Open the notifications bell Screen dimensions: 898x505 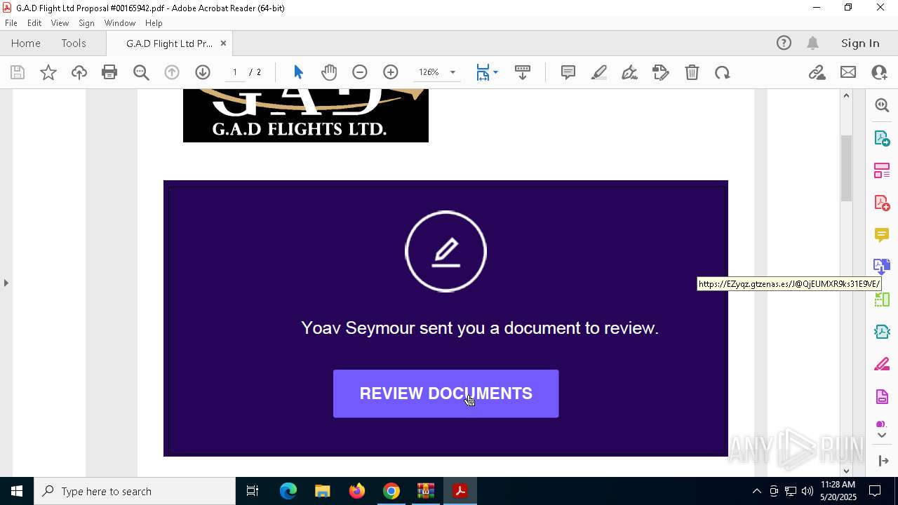click(x=812, y=43)
